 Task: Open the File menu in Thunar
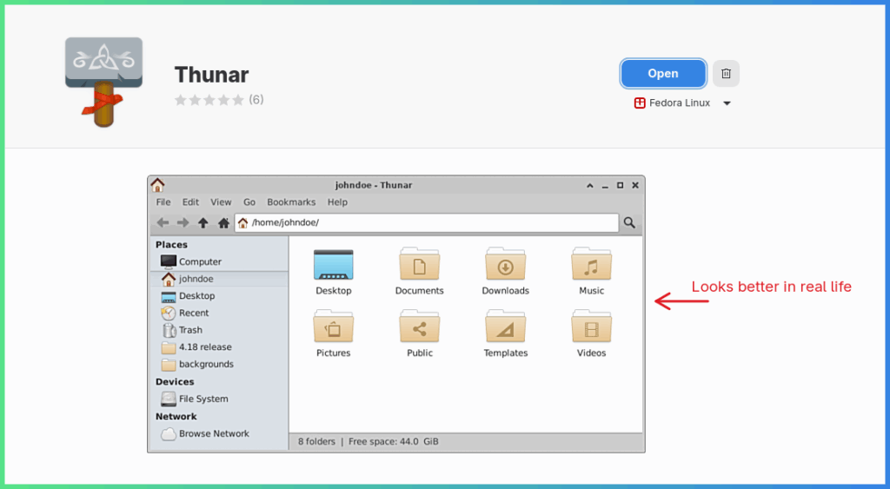pos(163,202)
